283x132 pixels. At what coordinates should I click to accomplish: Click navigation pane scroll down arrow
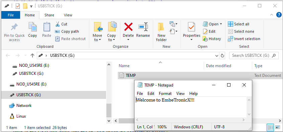[x=109, y=121]
